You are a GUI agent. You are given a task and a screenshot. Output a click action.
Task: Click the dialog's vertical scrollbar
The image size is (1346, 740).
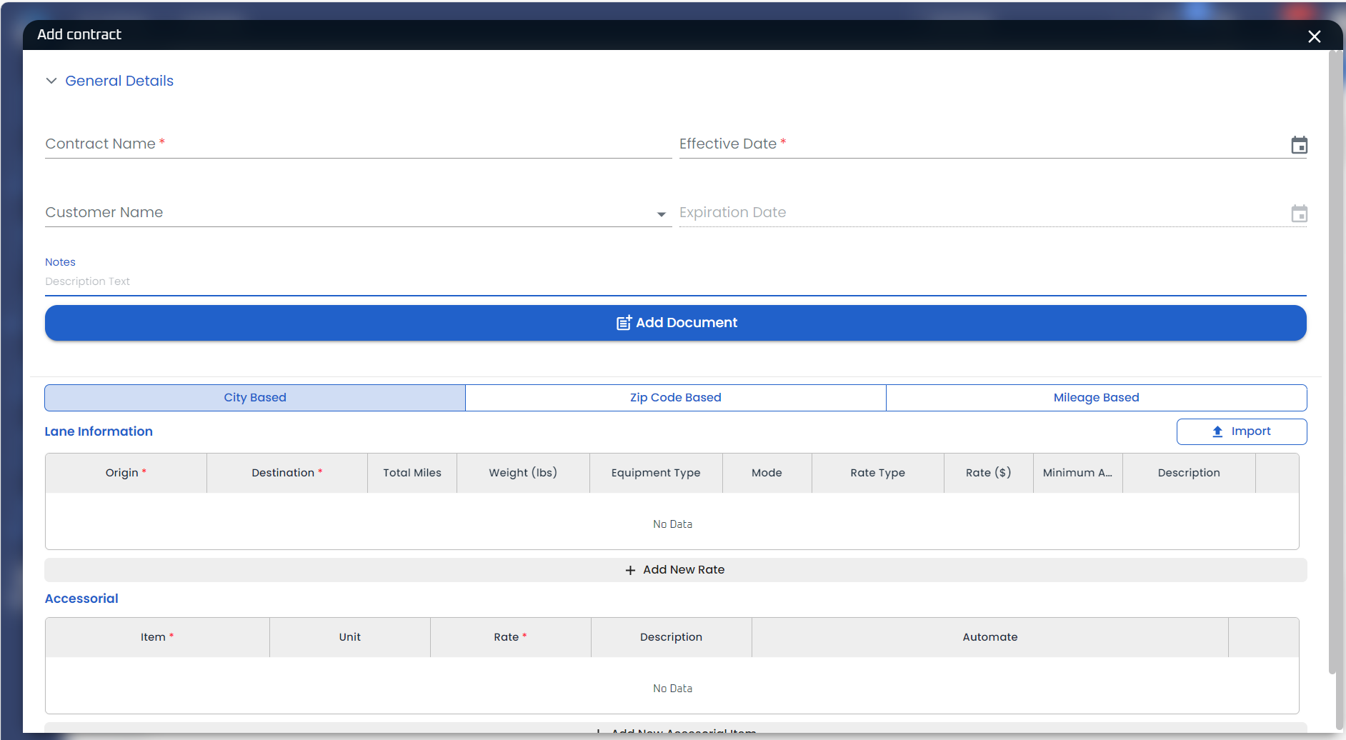pos(1332,357)
